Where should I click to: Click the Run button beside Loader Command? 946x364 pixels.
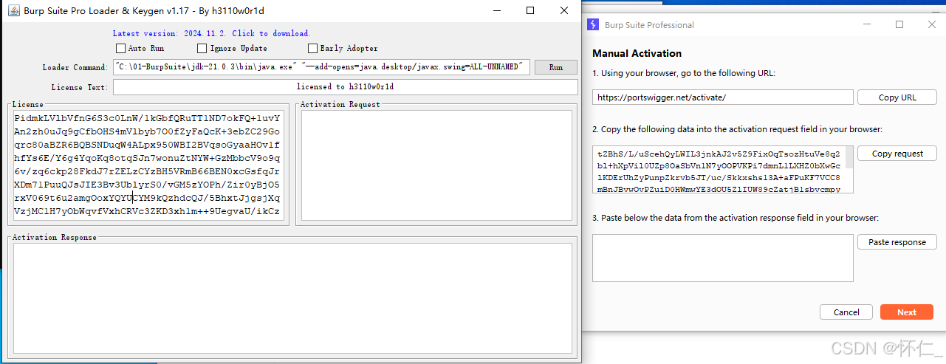555,67
